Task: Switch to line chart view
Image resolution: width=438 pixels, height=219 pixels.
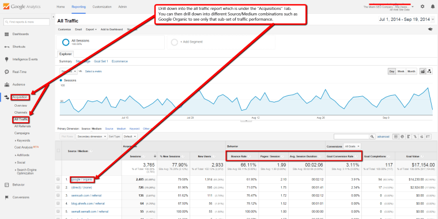Action: (423, 71)
